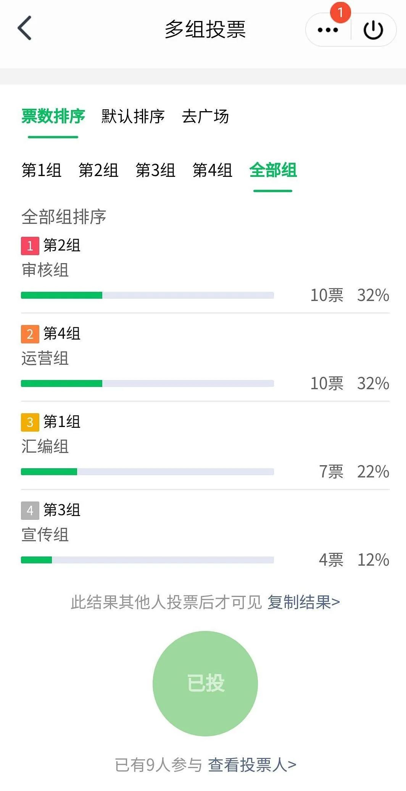
Task: Click the 复制结果 link
Action: click(303, 602)
